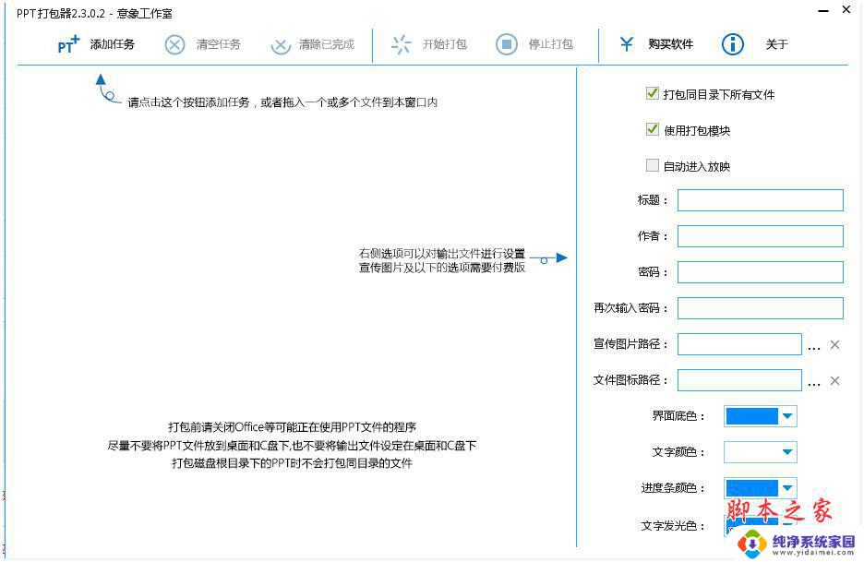Click the 清除已完成 icon

[281, 46]
